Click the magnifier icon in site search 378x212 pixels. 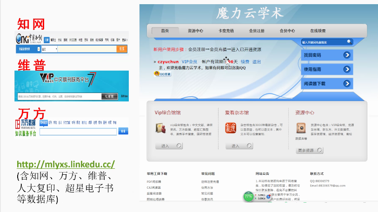pyautogui.click(x=349, y=42)
